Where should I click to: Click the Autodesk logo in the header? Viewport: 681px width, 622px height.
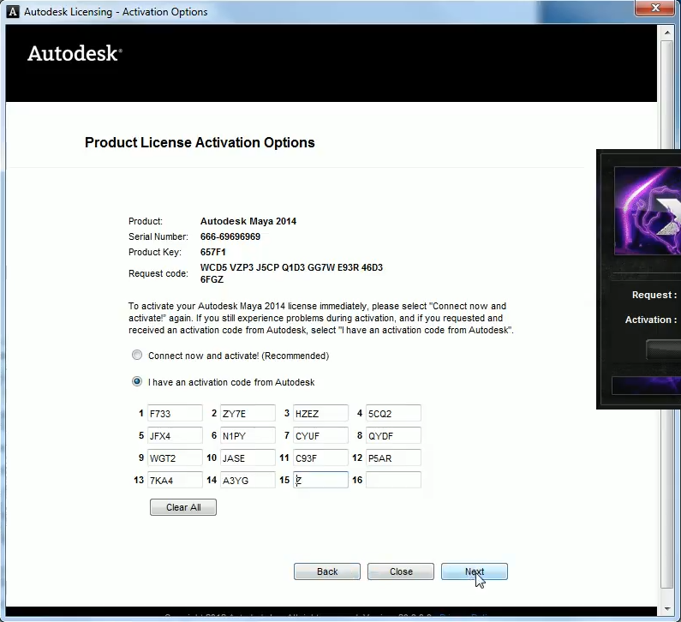click(75, 54)
